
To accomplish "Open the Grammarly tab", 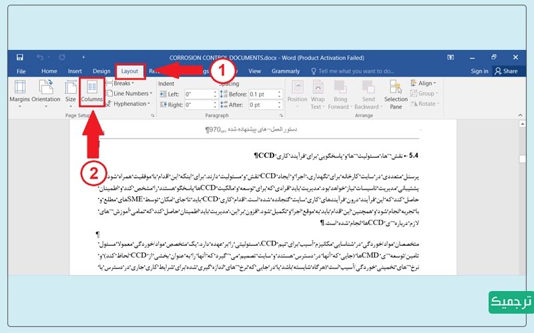I will (286, 71).
